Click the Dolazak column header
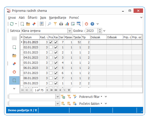Screen dimensions: 153x121 click(98, 37)
